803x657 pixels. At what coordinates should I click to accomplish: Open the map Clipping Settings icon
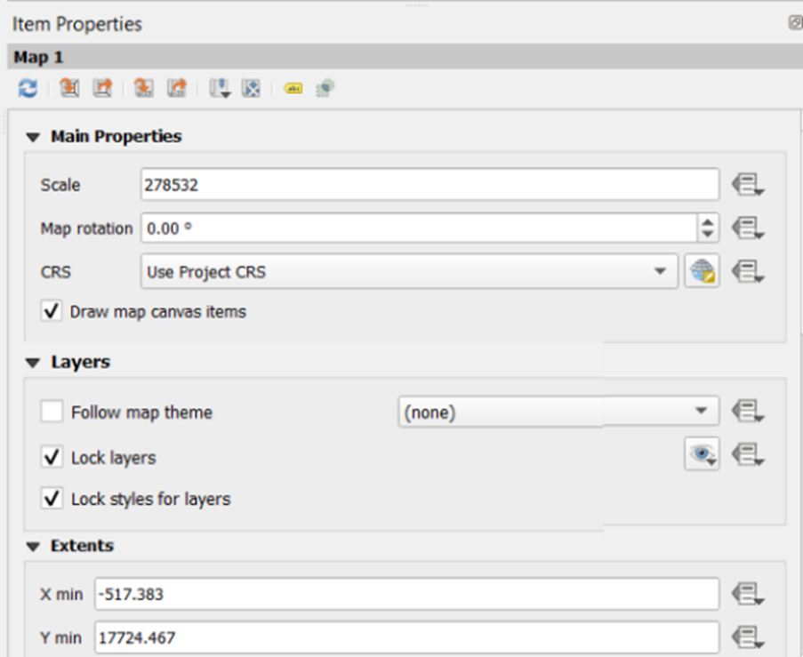tap(325, 88)
